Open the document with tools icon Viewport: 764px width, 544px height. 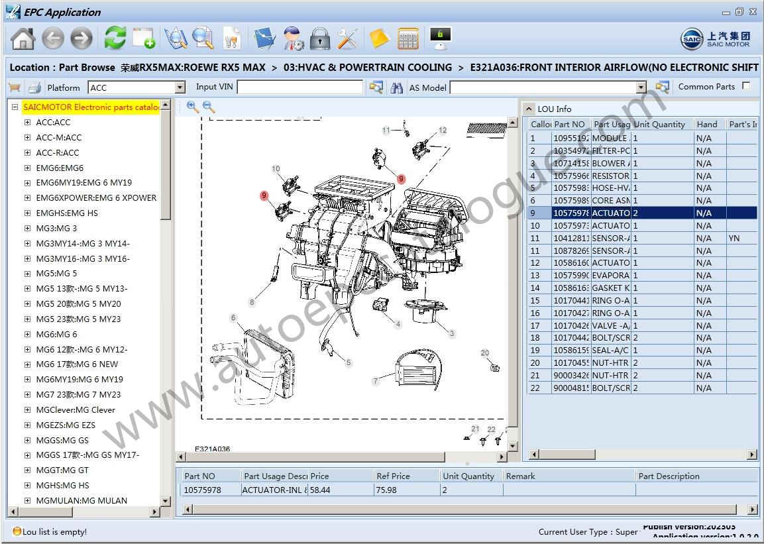pos(232,38)
